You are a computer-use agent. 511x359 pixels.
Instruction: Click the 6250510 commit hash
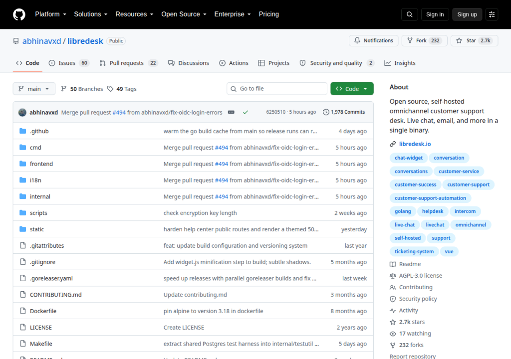click(x=275, y=112)
